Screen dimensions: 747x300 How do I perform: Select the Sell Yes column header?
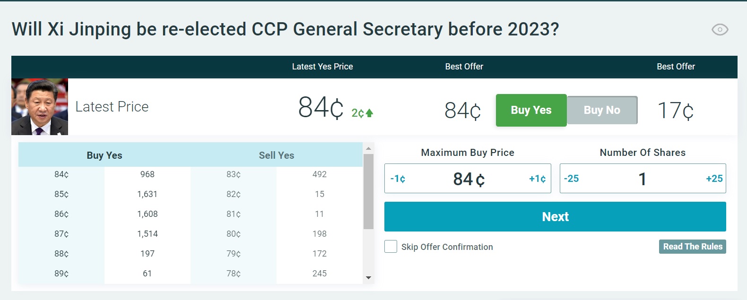tap(277, 155)
